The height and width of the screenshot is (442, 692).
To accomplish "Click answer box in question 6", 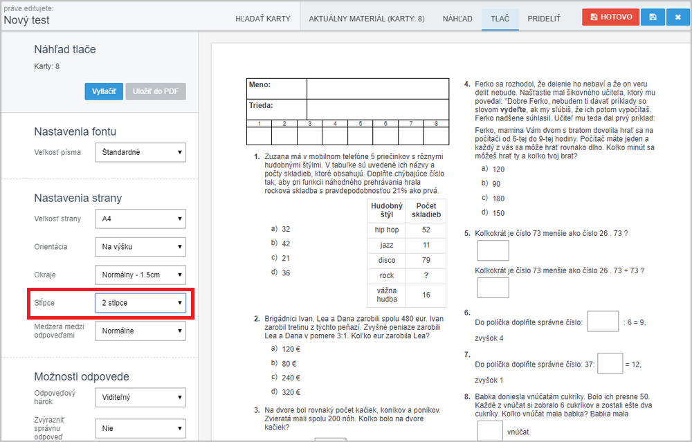I will pyautogui.click(x=603, y=321).
